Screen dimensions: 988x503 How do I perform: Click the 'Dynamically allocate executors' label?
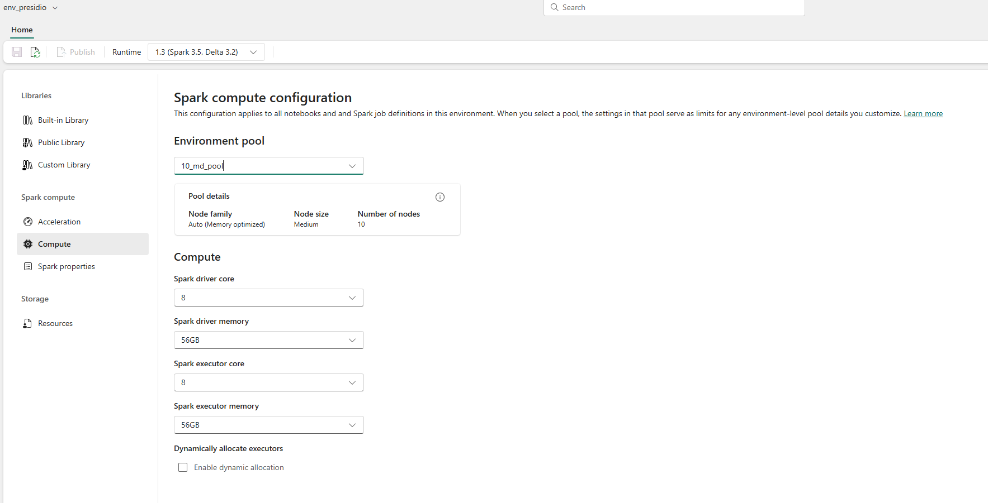pos(228,448)
